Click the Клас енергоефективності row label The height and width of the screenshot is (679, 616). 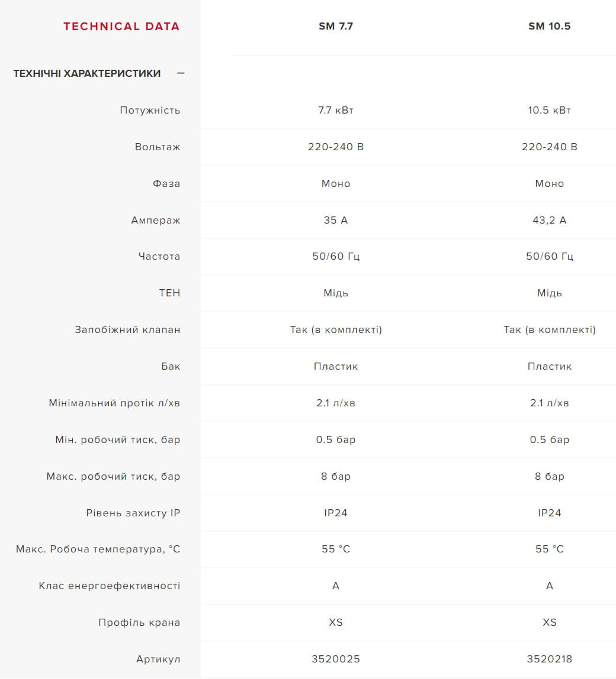tap(110, 586)
